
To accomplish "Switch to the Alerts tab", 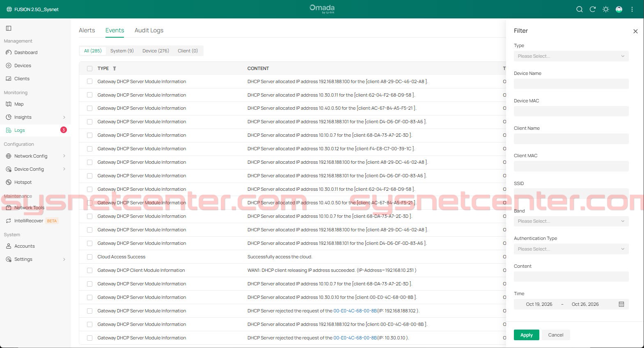I will point(87,30).
